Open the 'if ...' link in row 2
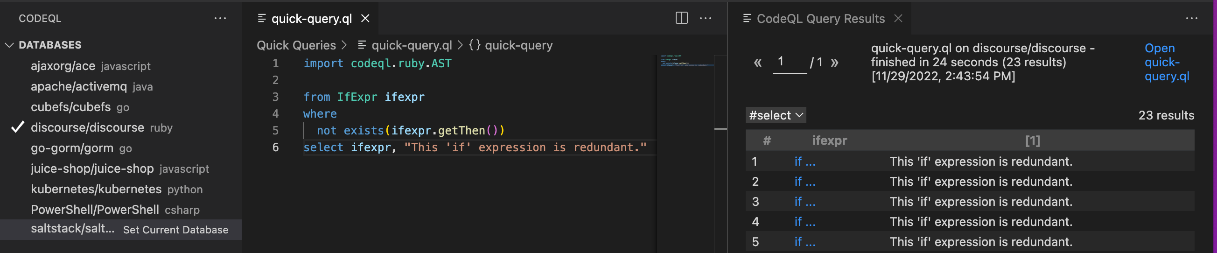Image resolution: width=1217 pixels, height=253 pixels. [x=804, y=182]
